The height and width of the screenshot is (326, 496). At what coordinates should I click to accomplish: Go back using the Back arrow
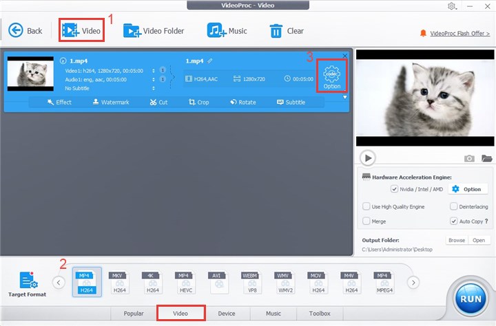[x=25, y=31]
